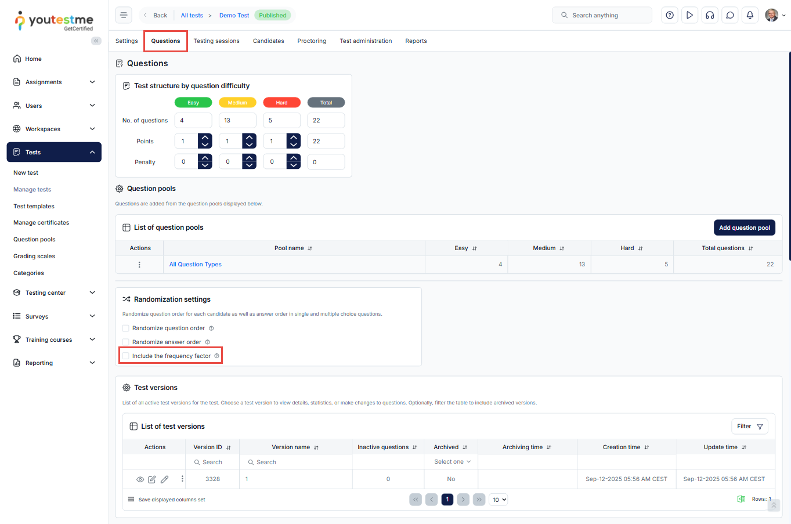Click the pencil icon for version 3328
This screenshot has height=524, width=791.
[x=165, y=479]
